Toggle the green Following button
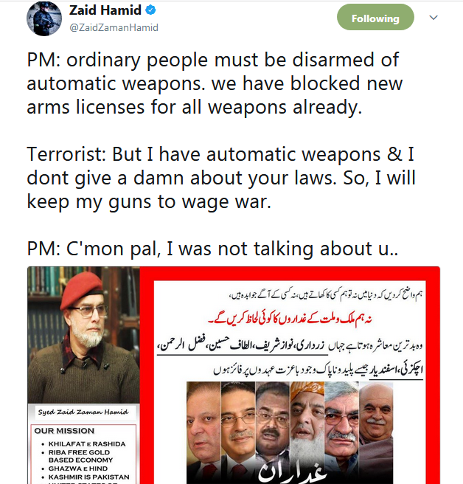The width and height of the screenshot is (463, 484). (x=375, y=17)
